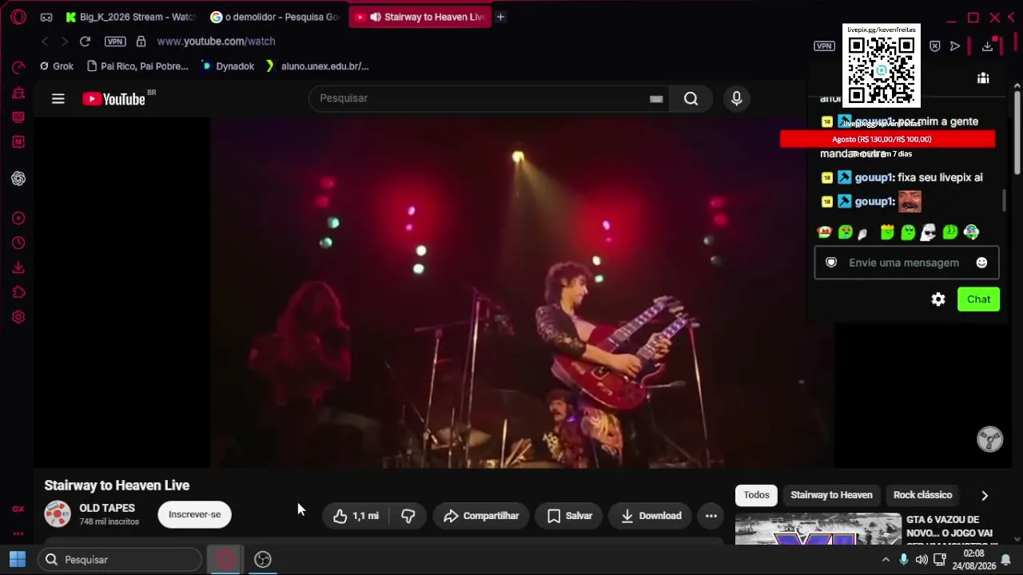
Task: Focus the address bar with youtube.com/watch
Action: click(x=216, y=42)
